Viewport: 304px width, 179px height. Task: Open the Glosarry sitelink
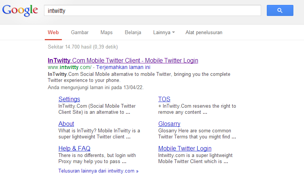[169, 124]
